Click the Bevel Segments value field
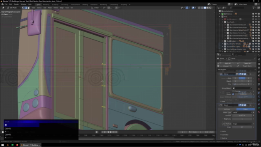Screen dimensions: 261x147 click(242, 119)
